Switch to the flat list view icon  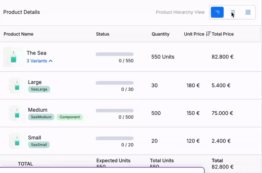(x=233, y=12)
